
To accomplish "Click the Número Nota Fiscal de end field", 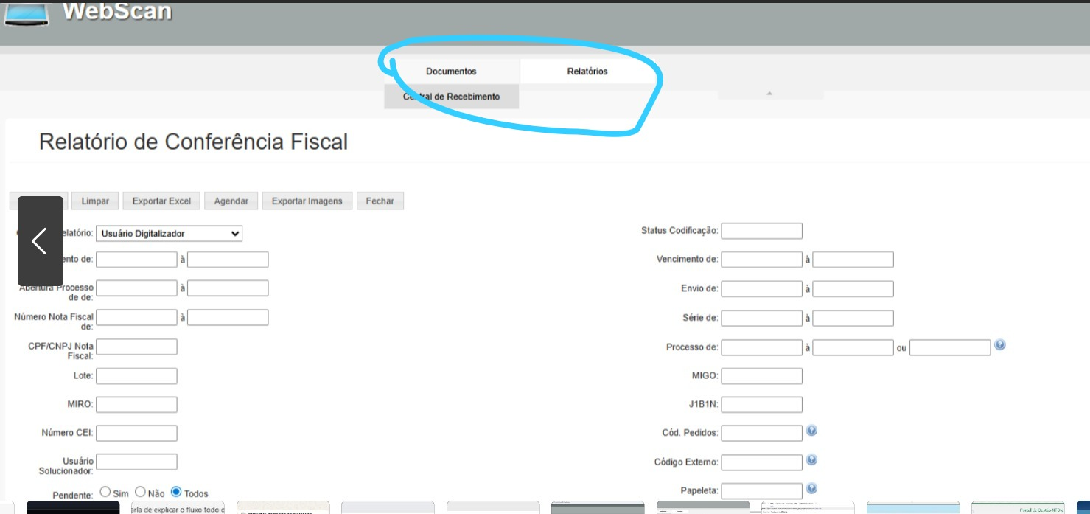I will [x=228, y=317].
